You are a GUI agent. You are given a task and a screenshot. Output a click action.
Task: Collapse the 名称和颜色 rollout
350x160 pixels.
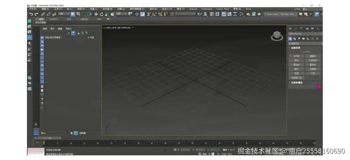pos(297,82)
